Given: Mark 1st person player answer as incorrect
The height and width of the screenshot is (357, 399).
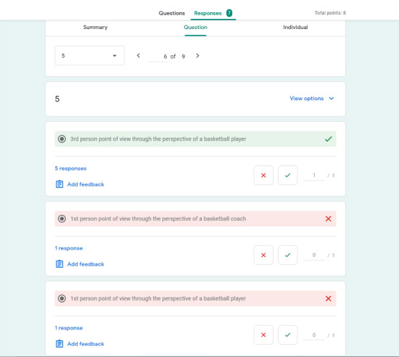Looking at the screenshot, I should coord(263,335).
